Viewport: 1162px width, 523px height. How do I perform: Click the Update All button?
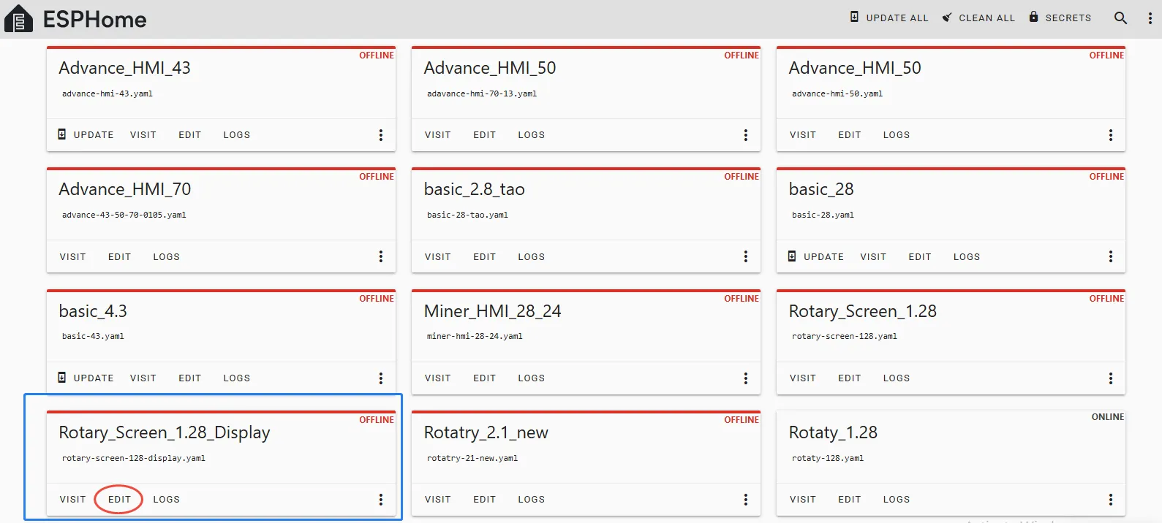(x=889, y=18)
